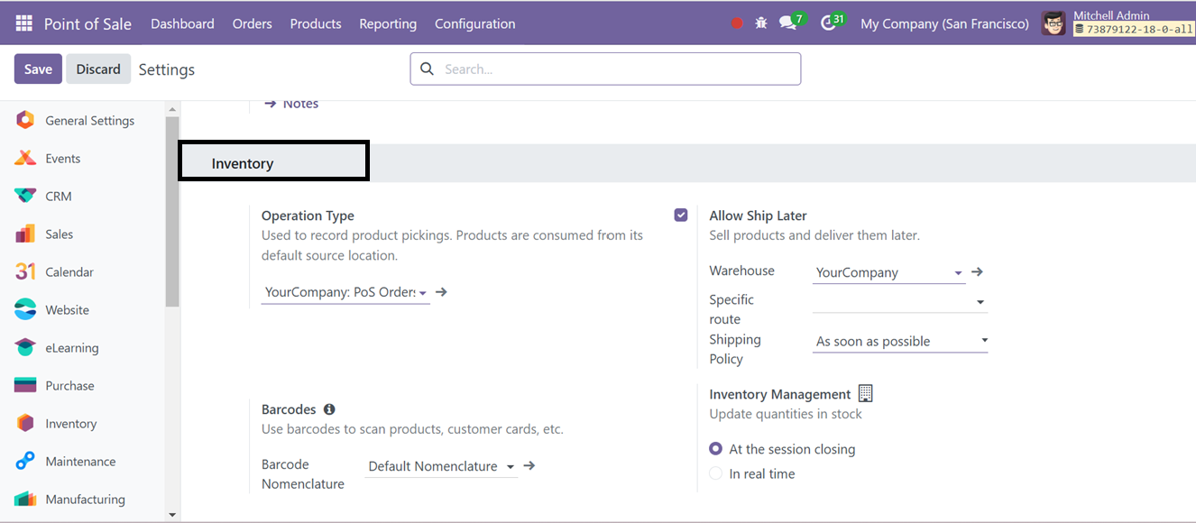
Task: Open My Company (San Francisco) company switcher
Action: click(944, 23)
